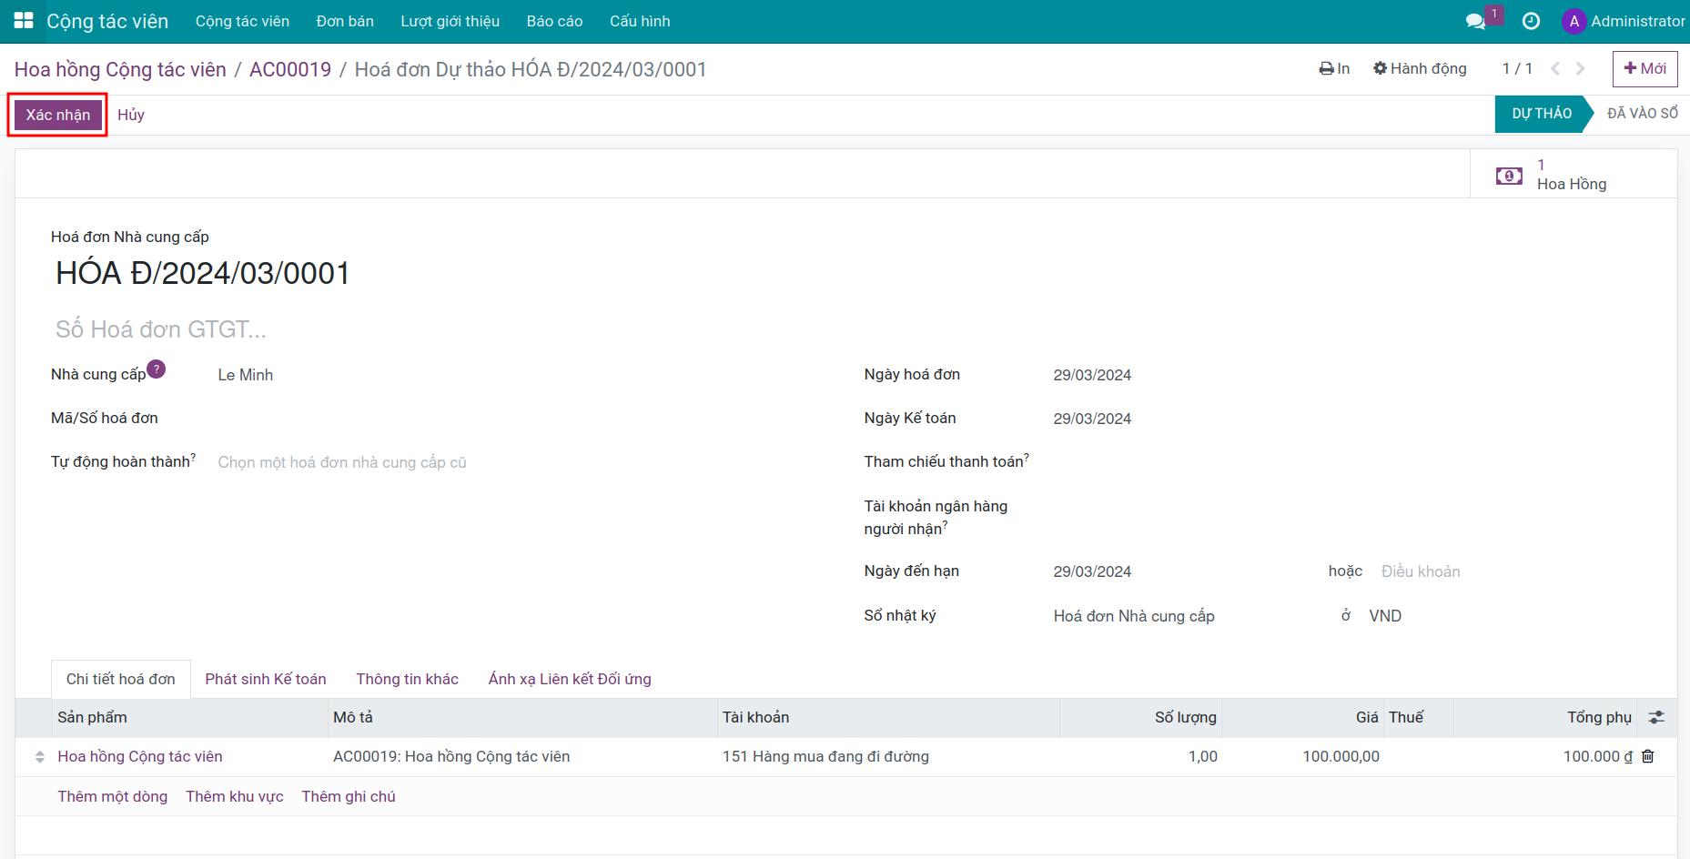Open the Đơn bán menu
The height and width of the screenshot is (859, 1690).
345,21
